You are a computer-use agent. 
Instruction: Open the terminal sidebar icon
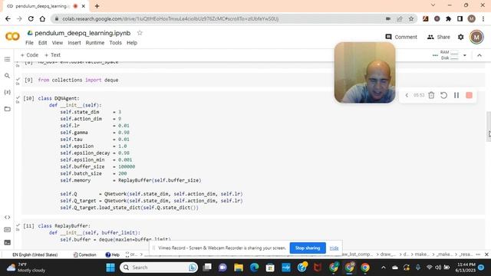(x=7, y=242)
